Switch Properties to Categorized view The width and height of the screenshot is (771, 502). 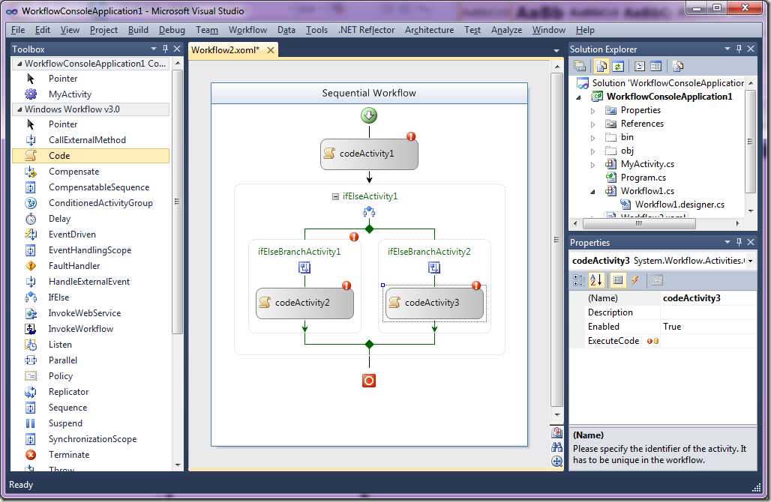click(x=579, y=280)
